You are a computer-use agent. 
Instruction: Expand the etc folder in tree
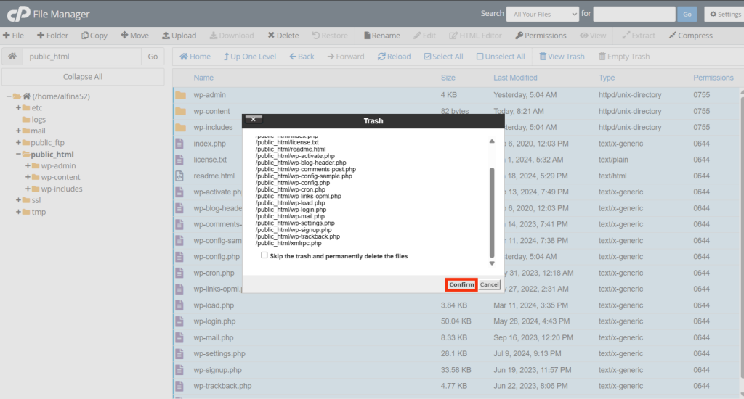18,108
